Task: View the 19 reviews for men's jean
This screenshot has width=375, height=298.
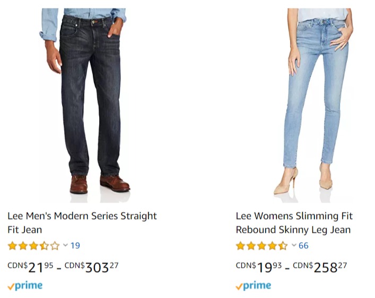Action: [x=75, y=246]
